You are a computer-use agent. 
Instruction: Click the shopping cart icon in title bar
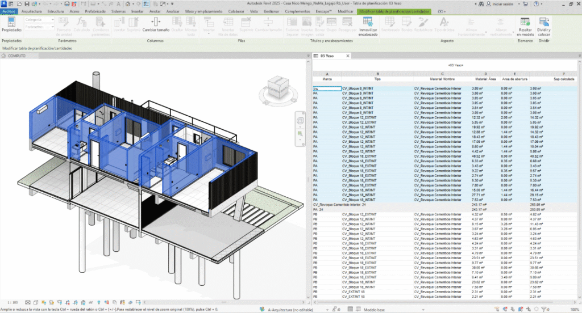pyautogui.click(x=525, y=4)
